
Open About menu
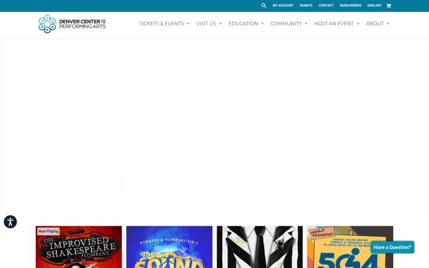(375, 24)
